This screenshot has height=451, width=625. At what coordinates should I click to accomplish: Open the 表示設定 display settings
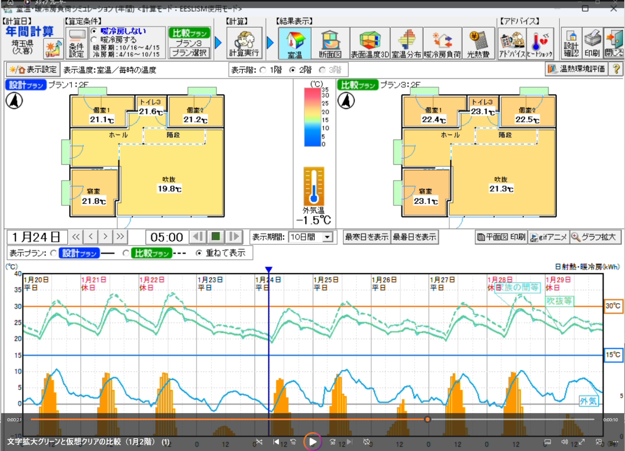(34, 70)
